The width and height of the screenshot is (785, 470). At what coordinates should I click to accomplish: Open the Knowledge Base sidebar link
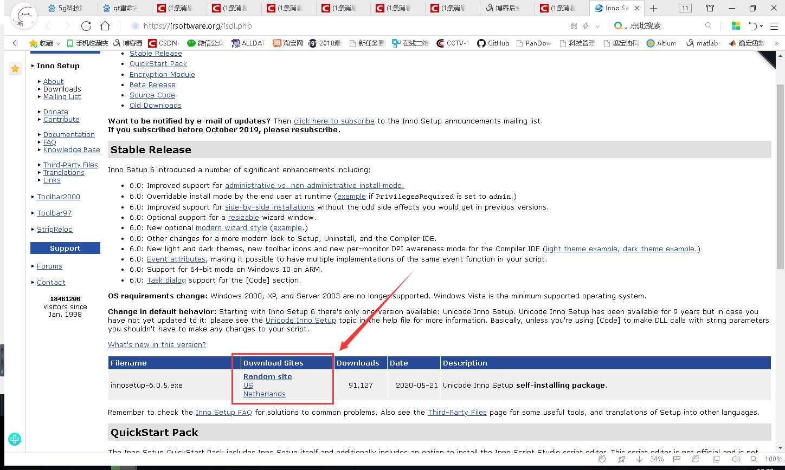(x=72, y=150)
